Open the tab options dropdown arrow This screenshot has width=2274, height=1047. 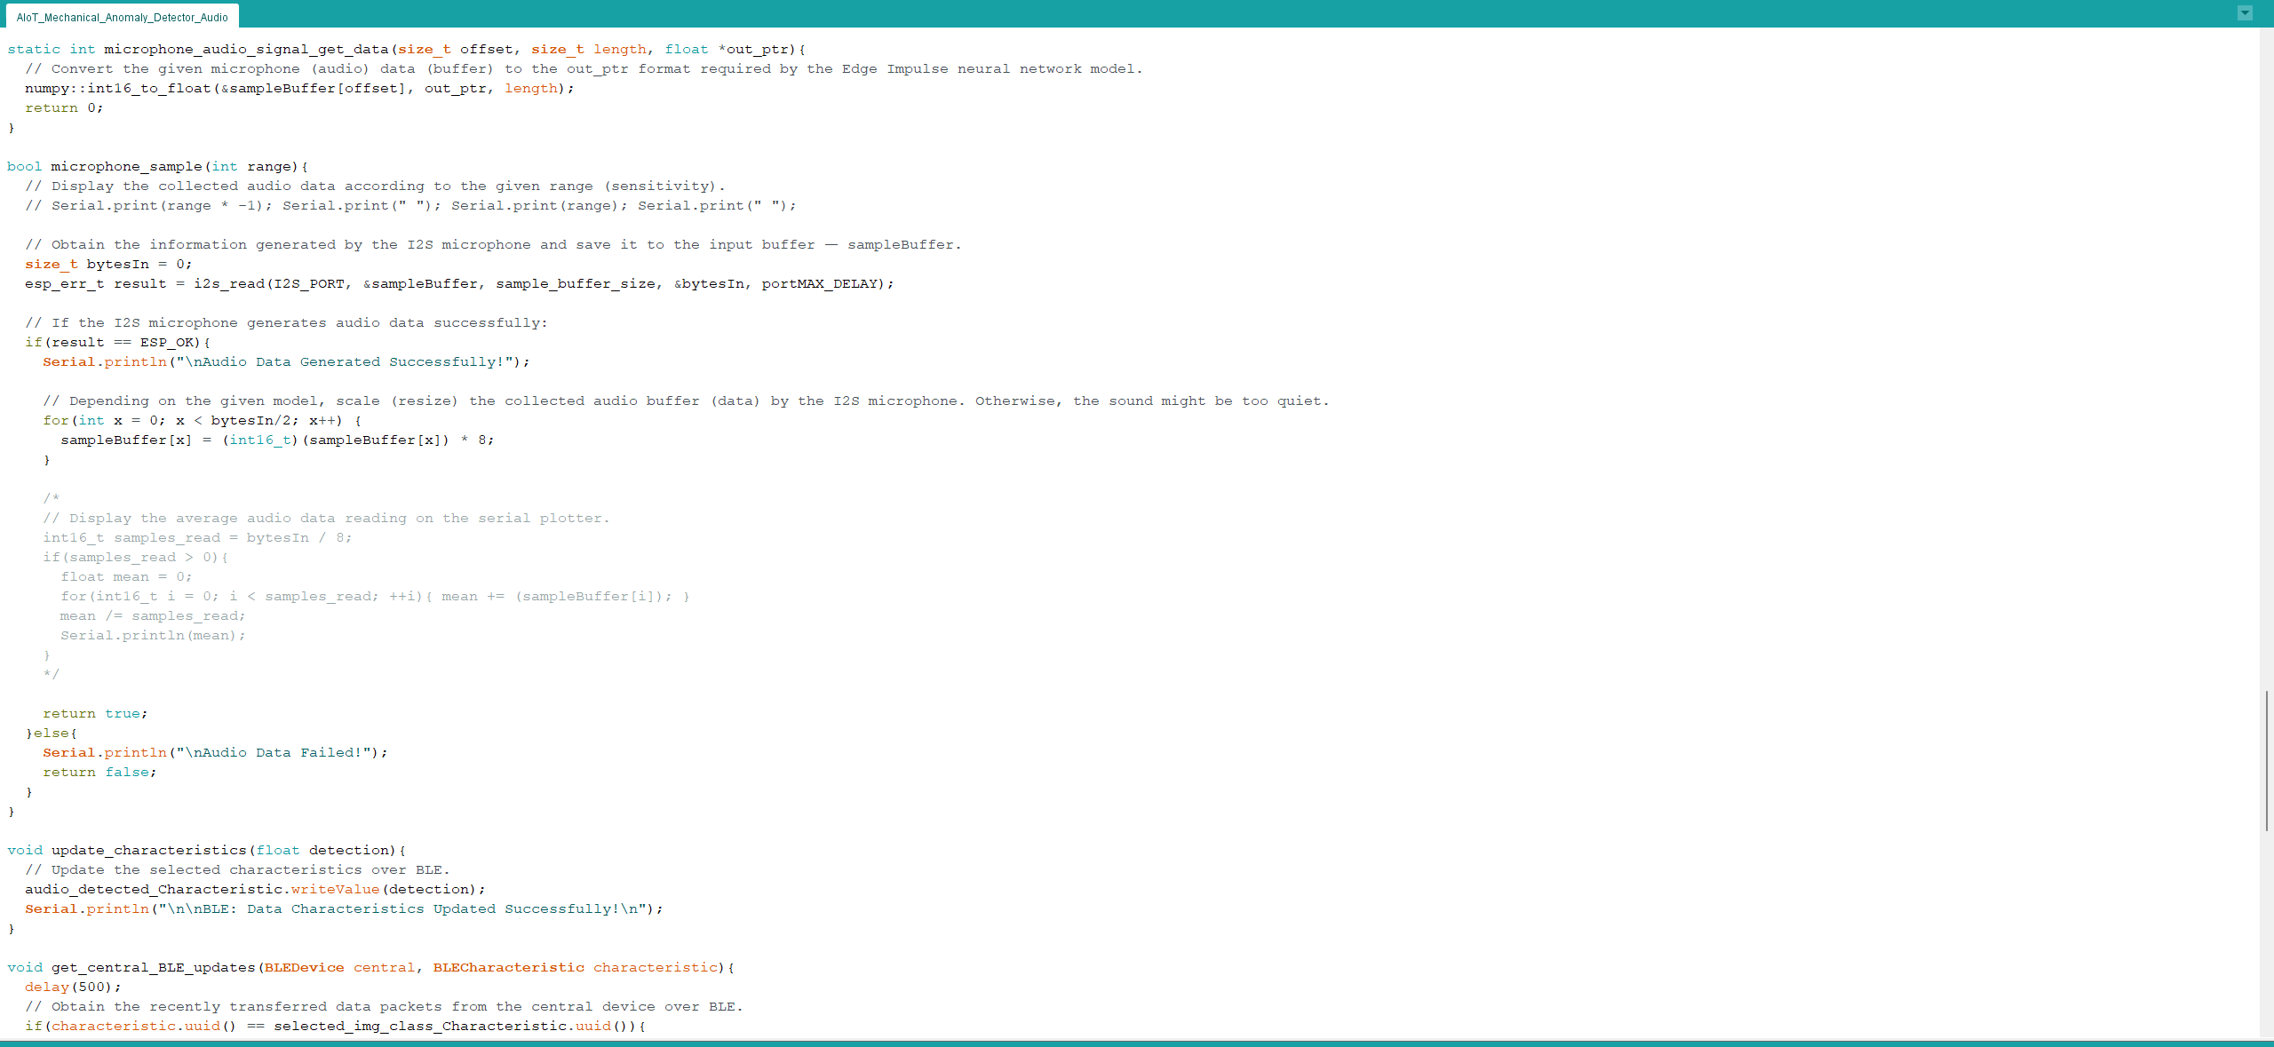2245,12
